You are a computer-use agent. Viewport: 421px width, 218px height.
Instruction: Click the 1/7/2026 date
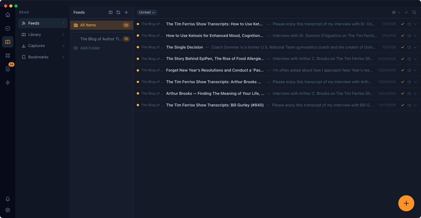pos(389,24)
